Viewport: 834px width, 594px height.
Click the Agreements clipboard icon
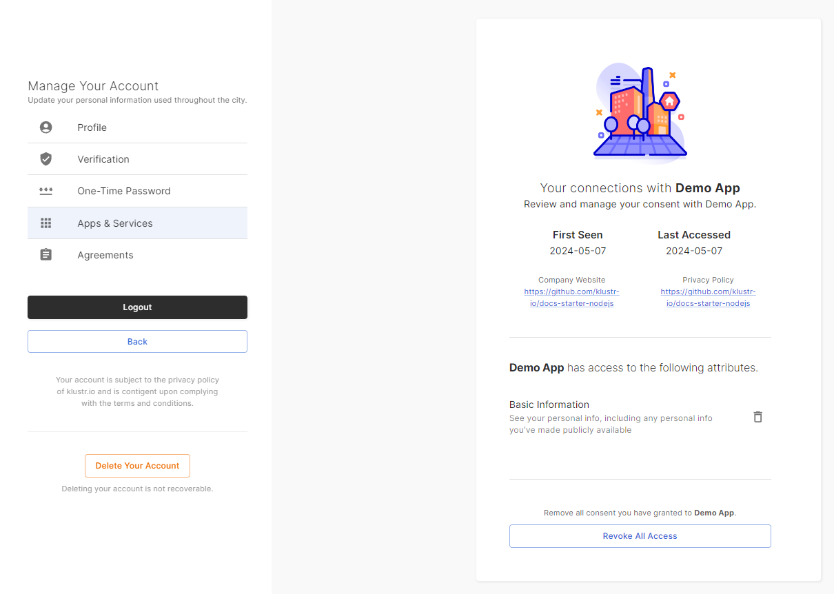(46, 255)
